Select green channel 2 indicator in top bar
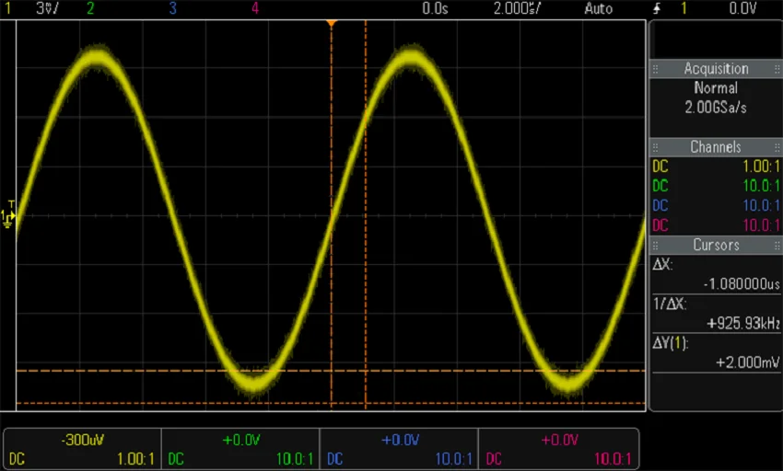This screenshot has height=471, width=783. coord(89,8)
